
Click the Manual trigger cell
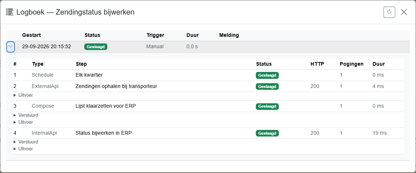pyautogui.click(x=155, y=46)
